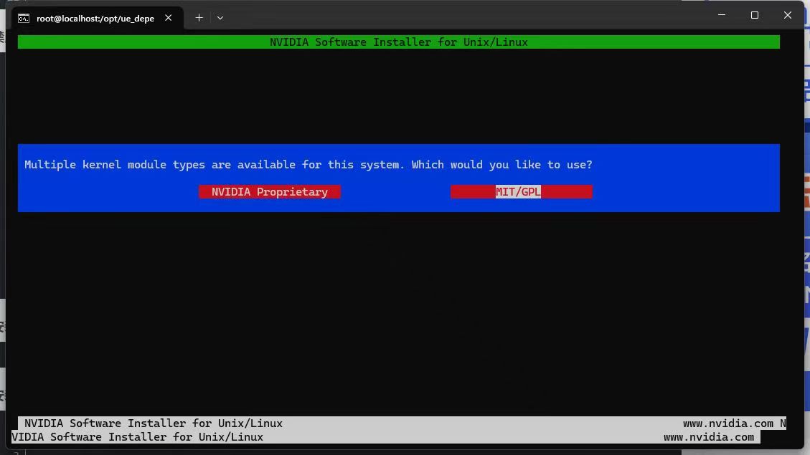Select the NVIDIA Proprietary kernel module option

(x=269, y=191)
